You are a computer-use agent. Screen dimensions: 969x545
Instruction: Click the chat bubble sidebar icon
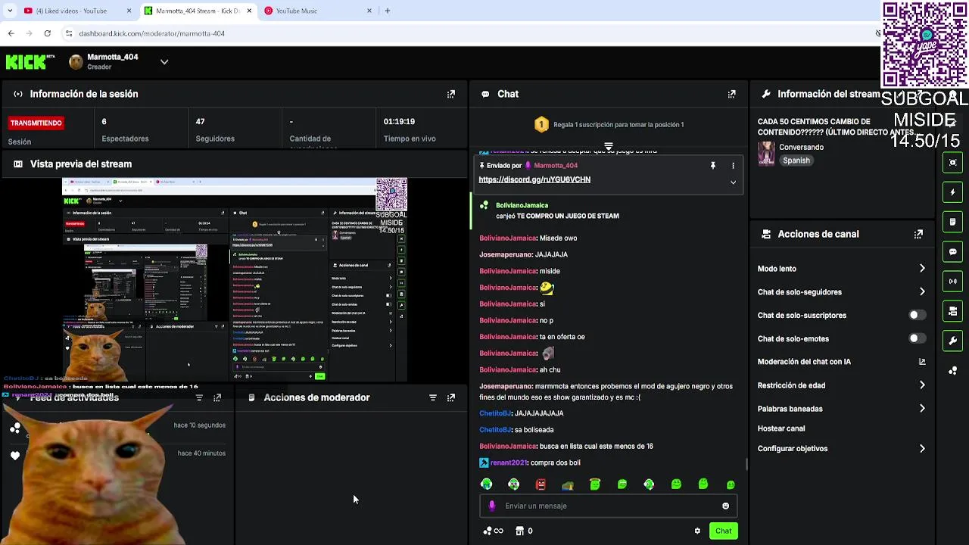coord(953,251)
